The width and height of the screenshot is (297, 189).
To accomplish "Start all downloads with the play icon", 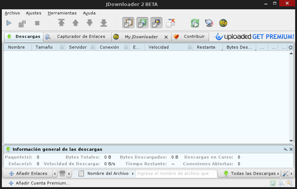I will pyautogui.click(x=9, y=23).
